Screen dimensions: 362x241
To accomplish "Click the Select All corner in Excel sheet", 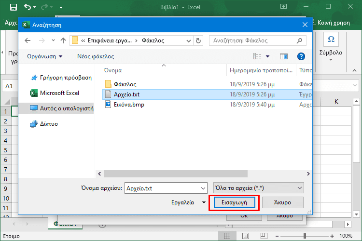I will (7, 102).
